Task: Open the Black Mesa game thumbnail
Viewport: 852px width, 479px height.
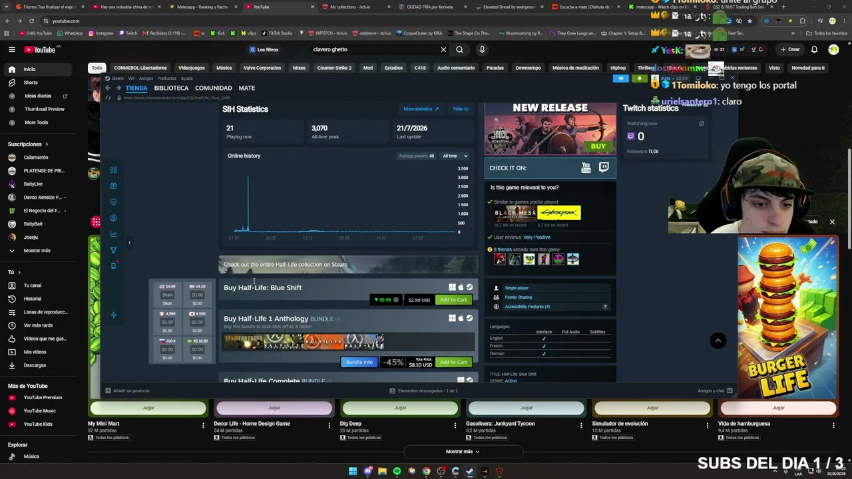Action: (515, 213)
